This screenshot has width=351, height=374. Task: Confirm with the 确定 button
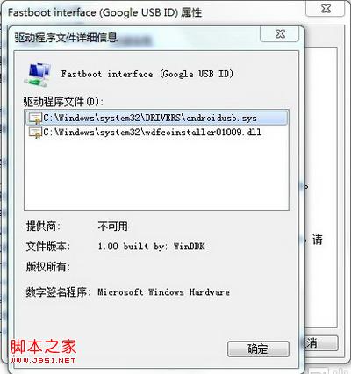pos(258,349)
